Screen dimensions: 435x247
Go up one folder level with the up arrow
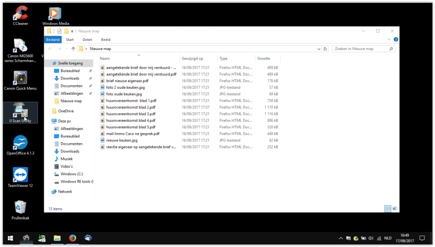[73, 49]
